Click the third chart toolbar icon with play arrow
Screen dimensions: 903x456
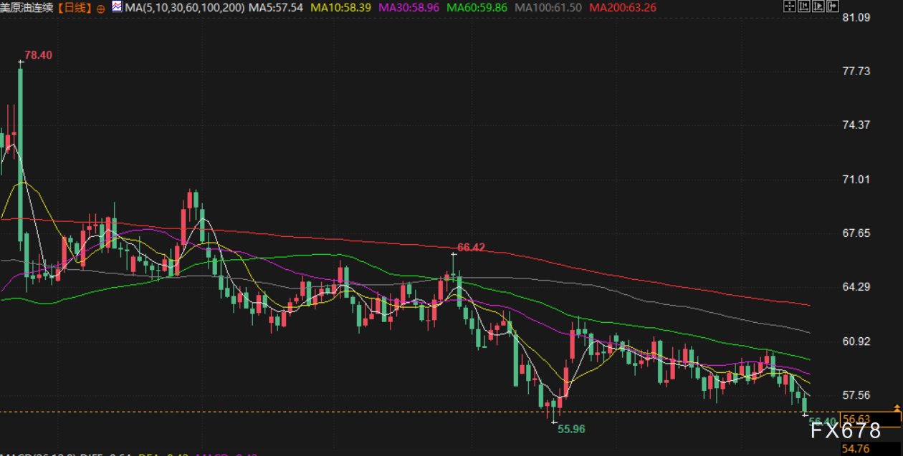pos(820,6)
